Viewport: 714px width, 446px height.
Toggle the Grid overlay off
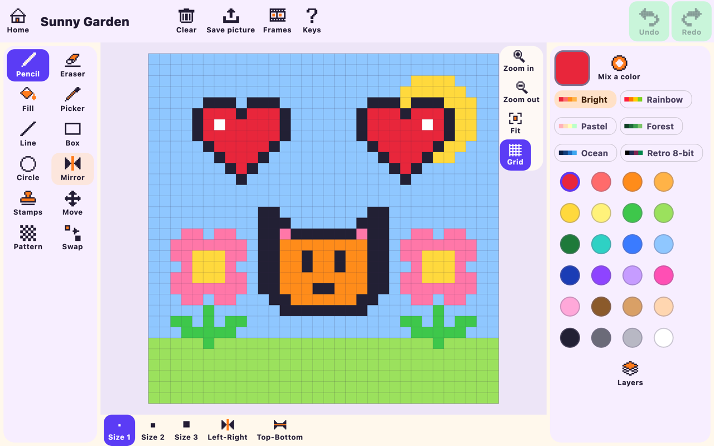point(515,155)
